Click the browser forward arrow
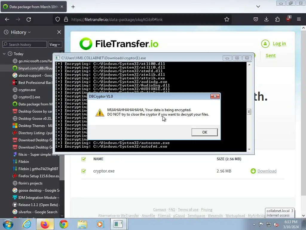This screenshot has width=306, height=230. (x=18, y=19)
